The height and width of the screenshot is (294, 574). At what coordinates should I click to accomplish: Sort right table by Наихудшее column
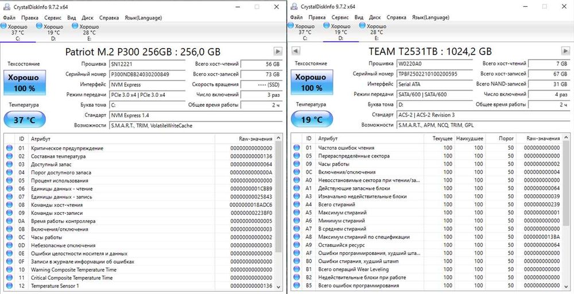pos(470,139)
